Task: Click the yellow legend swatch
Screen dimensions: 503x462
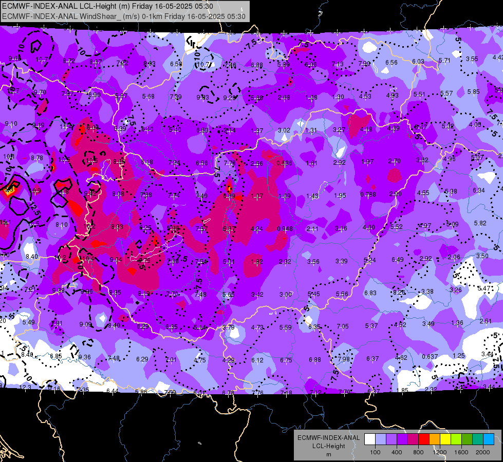Action: (x=445, y=439)
